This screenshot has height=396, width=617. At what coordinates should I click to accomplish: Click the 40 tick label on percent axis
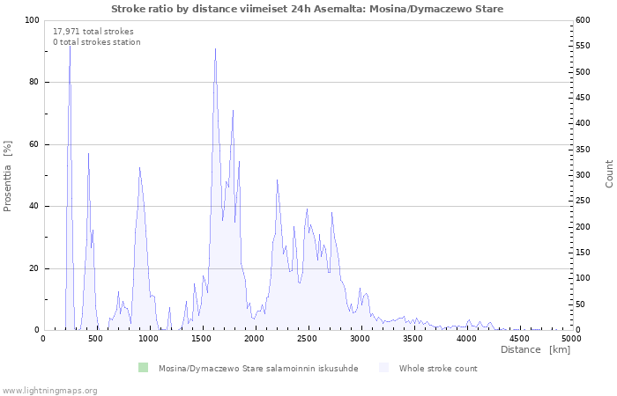tap(34, 206)
